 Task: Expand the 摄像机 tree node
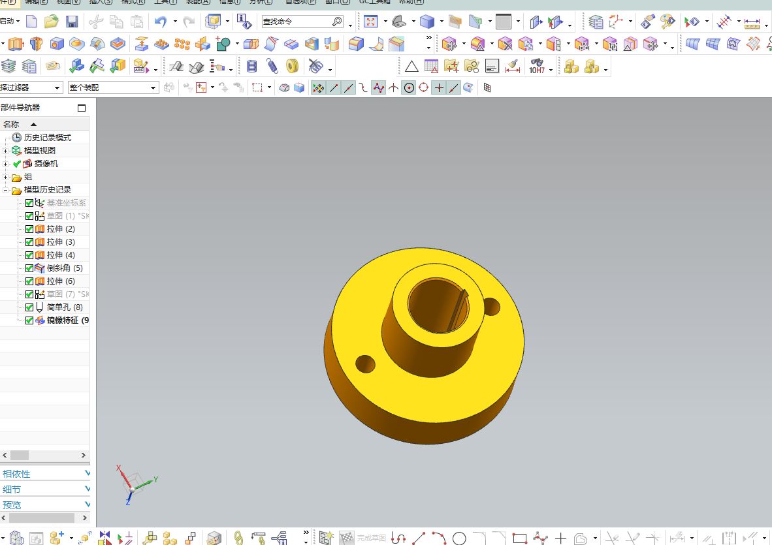click(5, 164)
